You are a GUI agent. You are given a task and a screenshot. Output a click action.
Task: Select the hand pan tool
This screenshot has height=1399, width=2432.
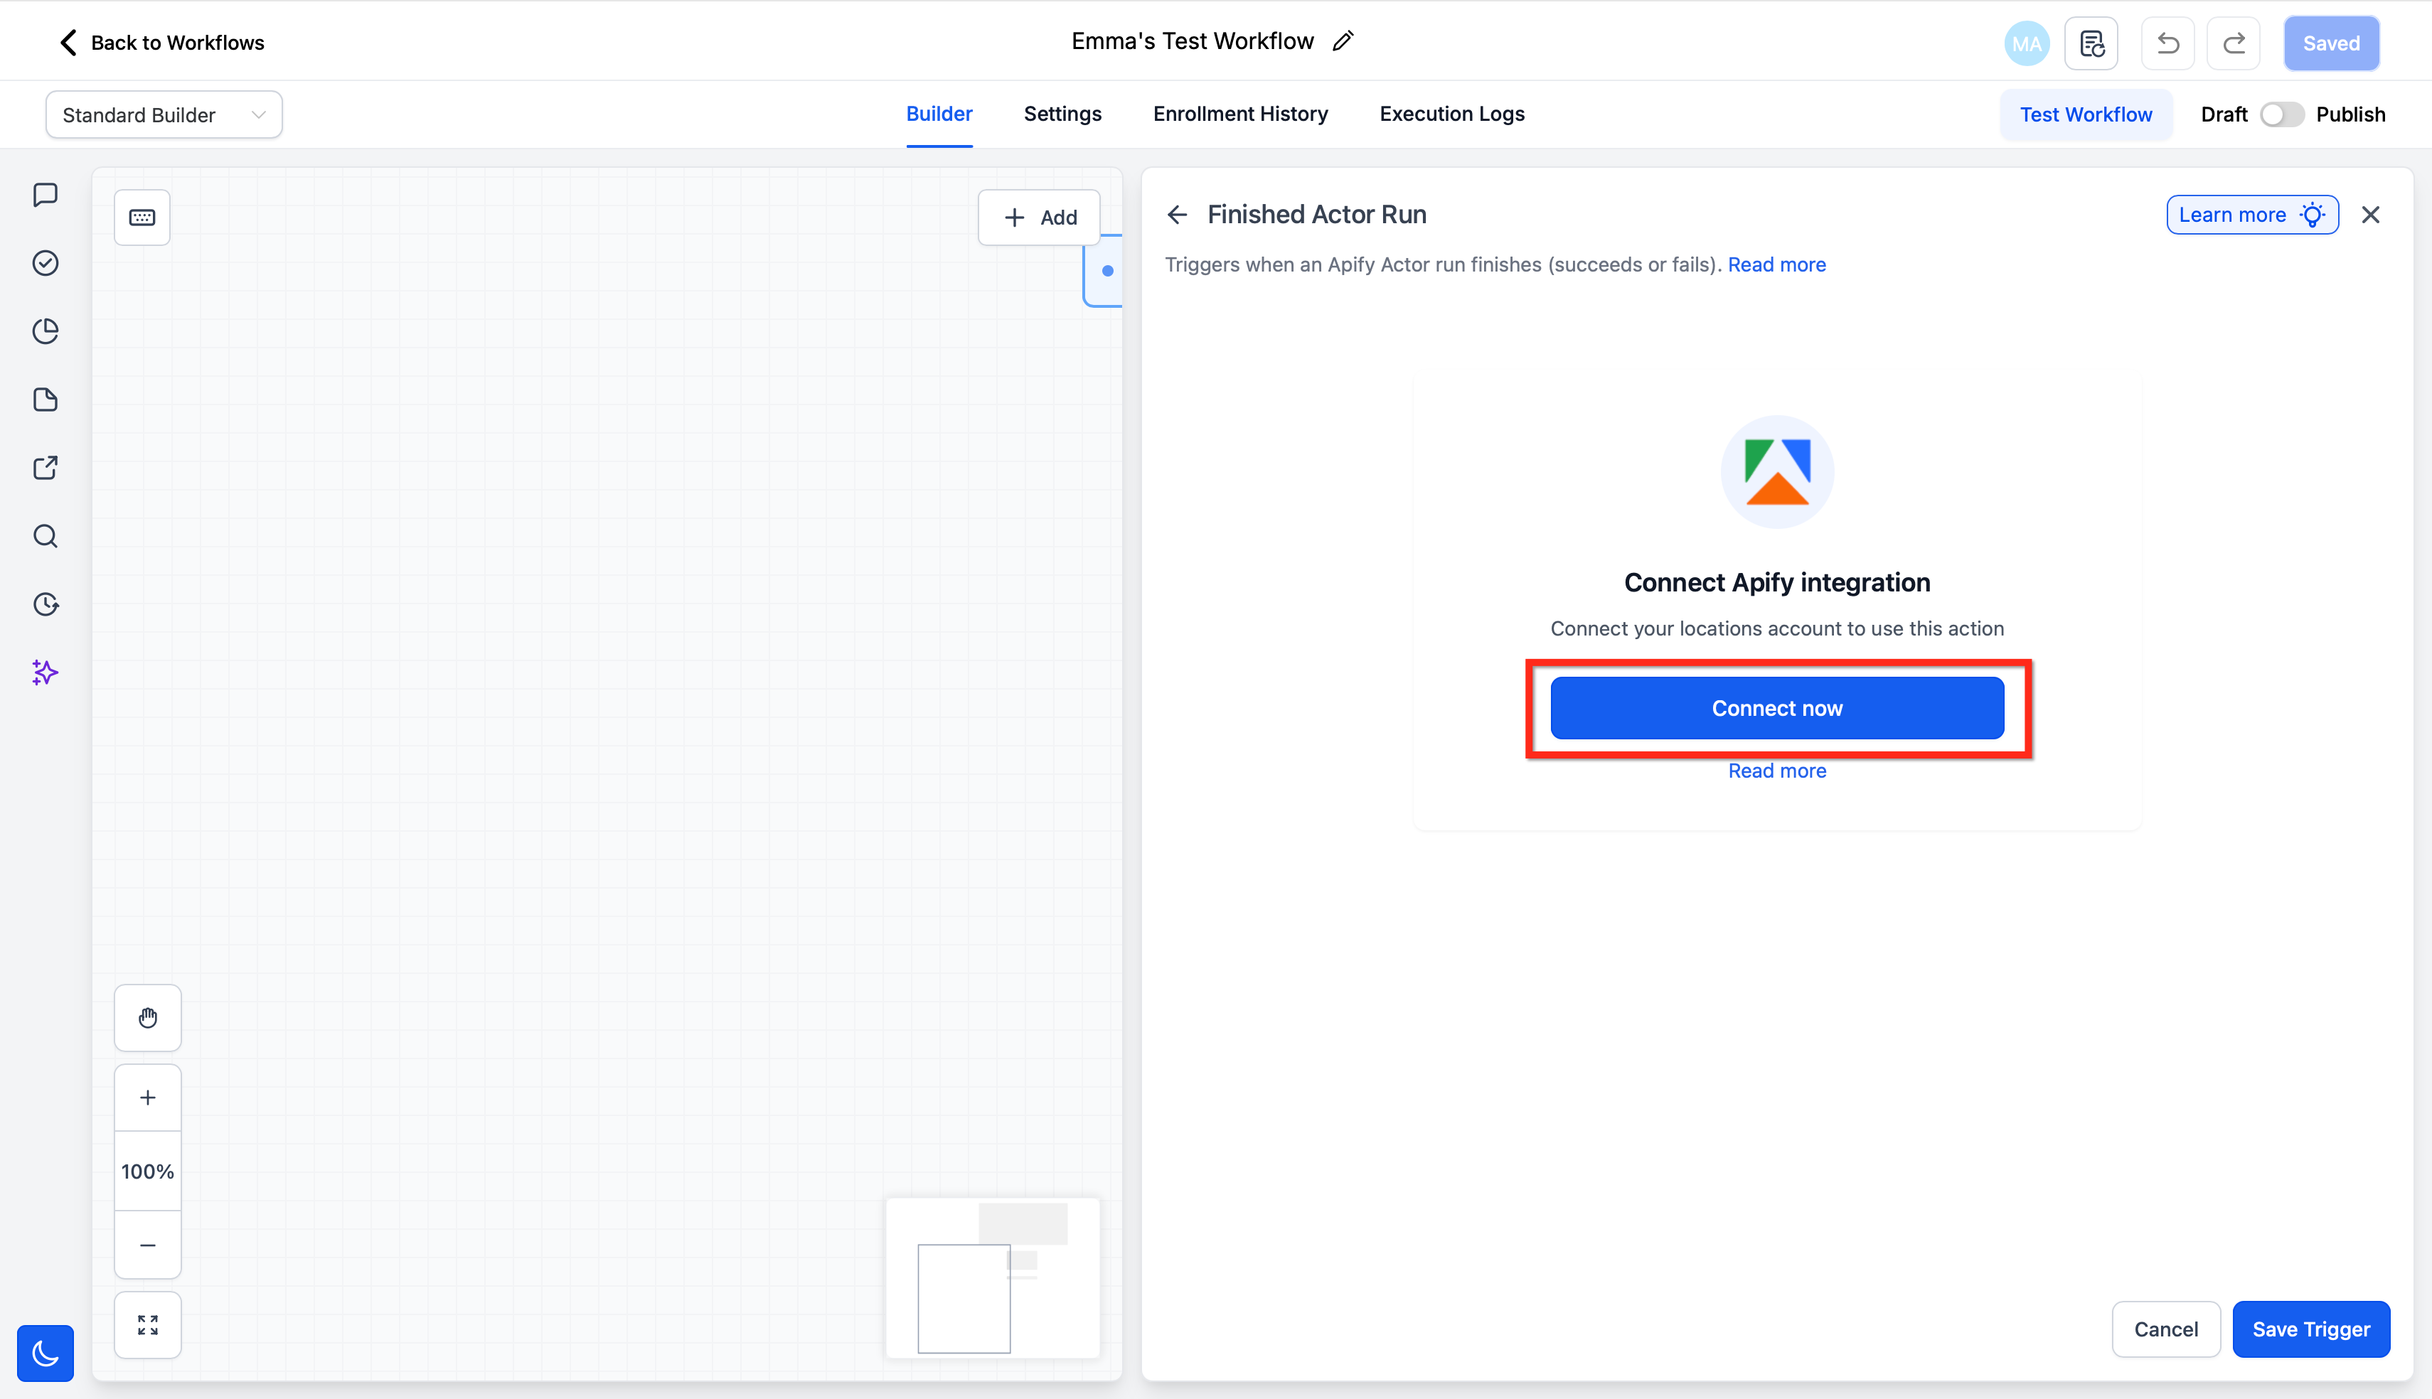[147, 1017]
